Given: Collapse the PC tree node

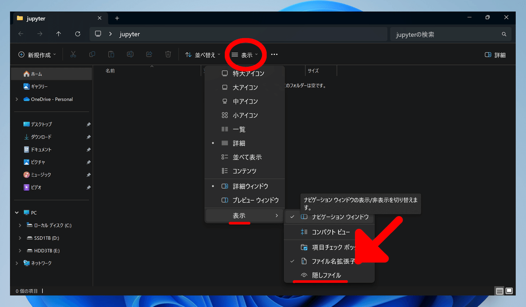Looking at the screenshot, I should [17, 213].
